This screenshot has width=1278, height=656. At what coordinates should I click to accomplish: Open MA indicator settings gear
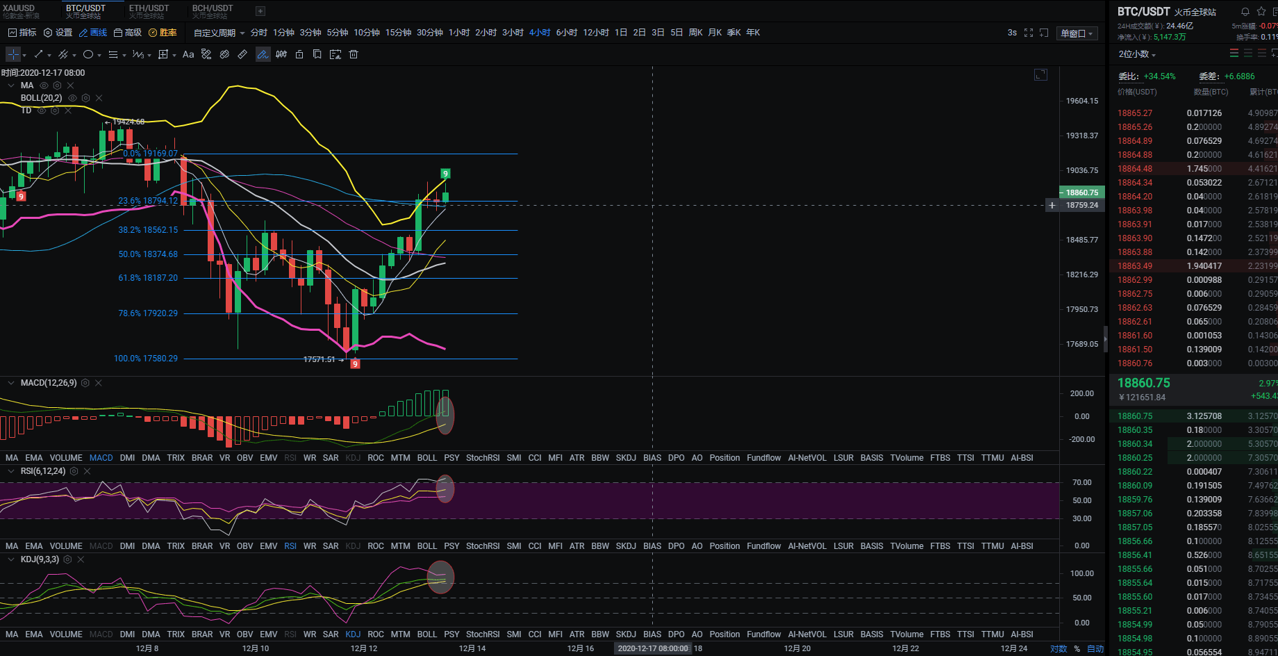coord(57,85)
